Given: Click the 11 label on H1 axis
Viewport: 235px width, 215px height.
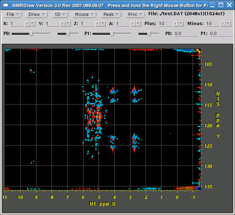Looking at the screenshot, I should coord(5,197).
